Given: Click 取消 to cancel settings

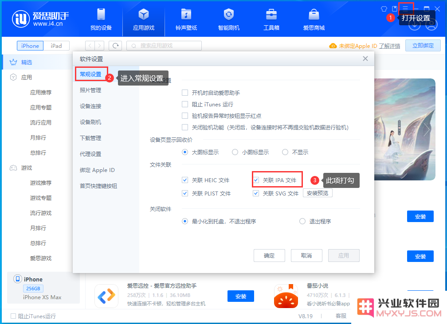Looking at the screenshot, I should (x=306, y=256).
